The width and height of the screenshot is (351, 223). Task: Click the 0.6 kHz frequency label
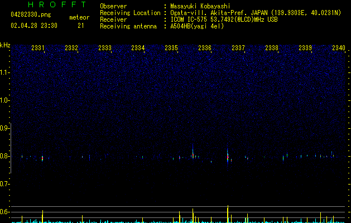[x=4, y=212]
